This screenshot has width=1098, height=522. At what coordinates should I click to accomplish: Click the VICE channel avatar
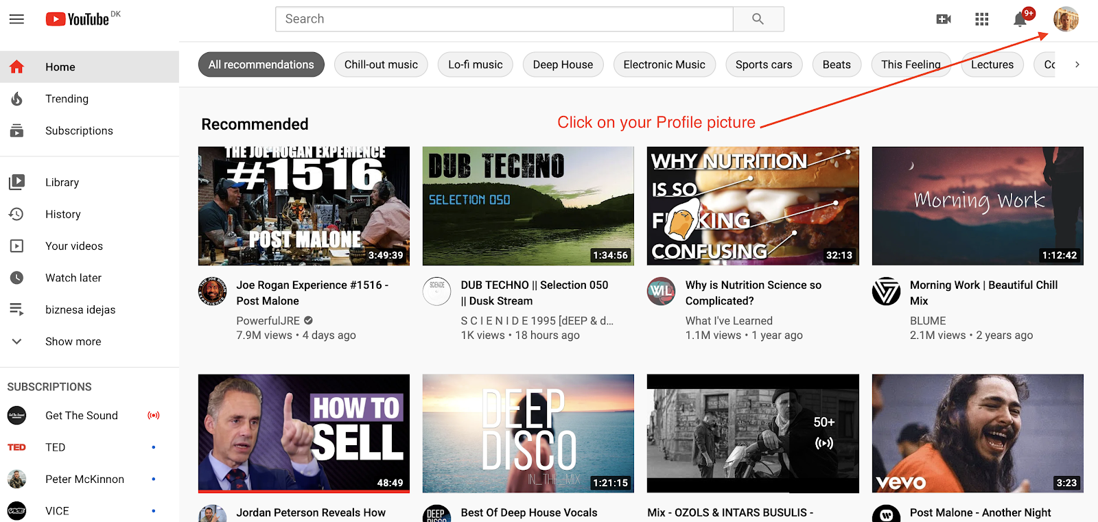[x=17, y=511]
